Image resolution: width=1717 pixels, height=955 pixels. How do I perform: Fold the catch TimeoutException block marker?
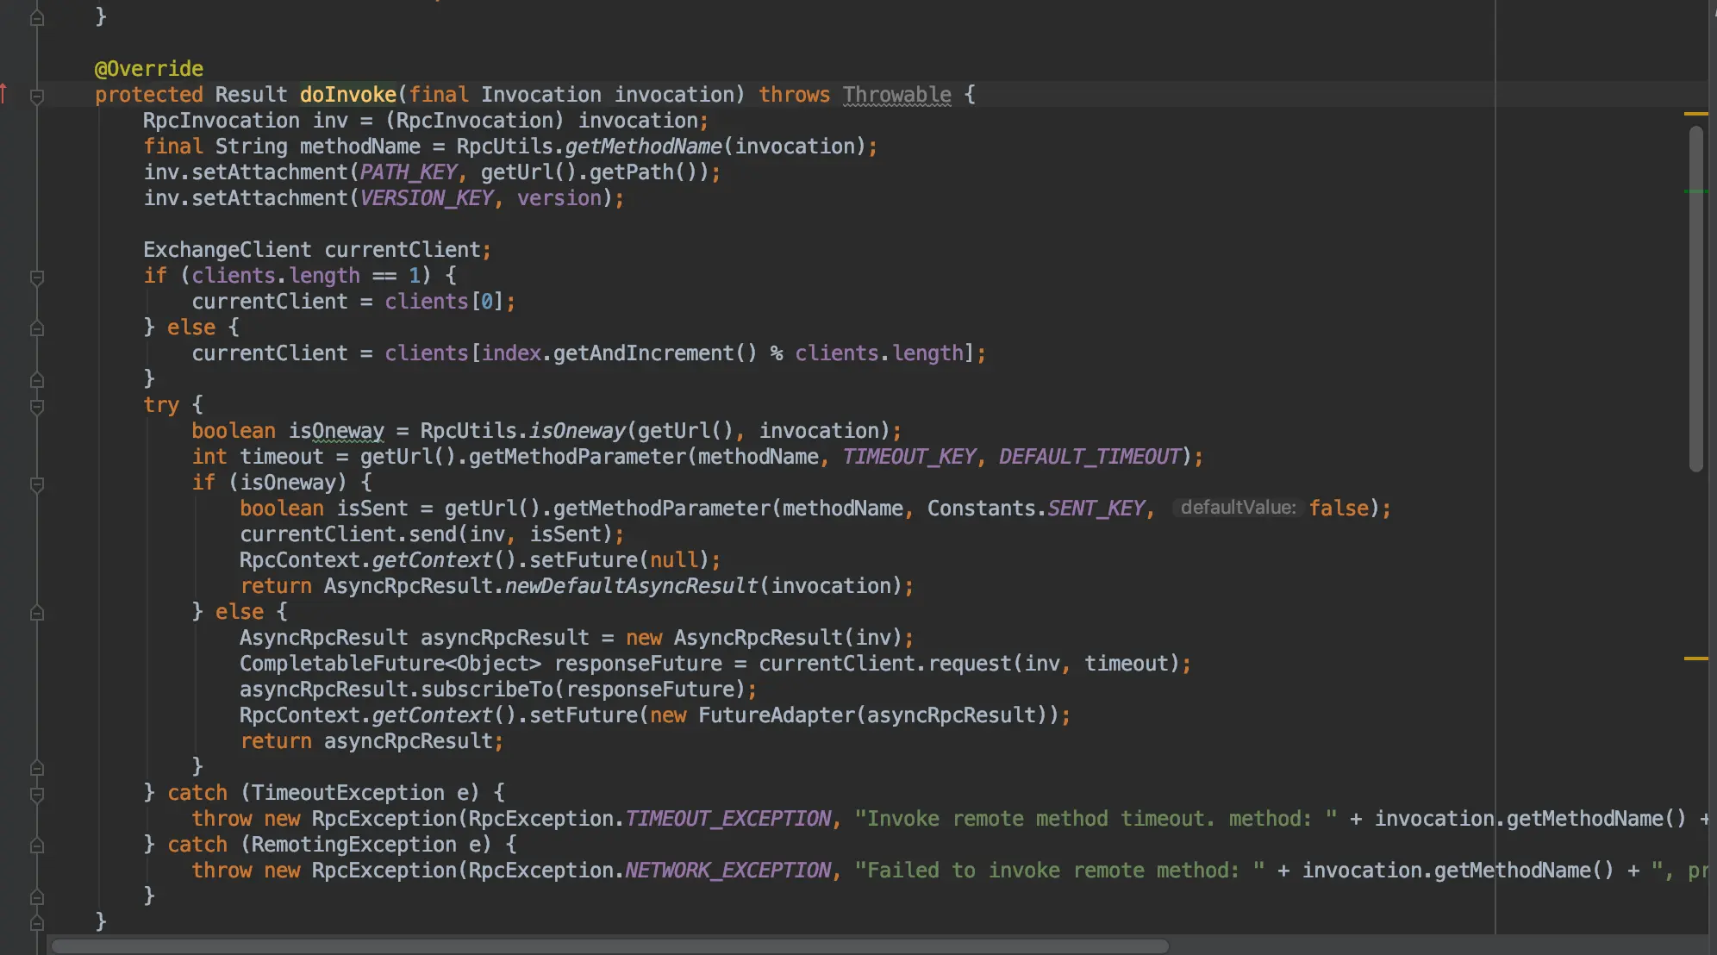click(37, 794)
